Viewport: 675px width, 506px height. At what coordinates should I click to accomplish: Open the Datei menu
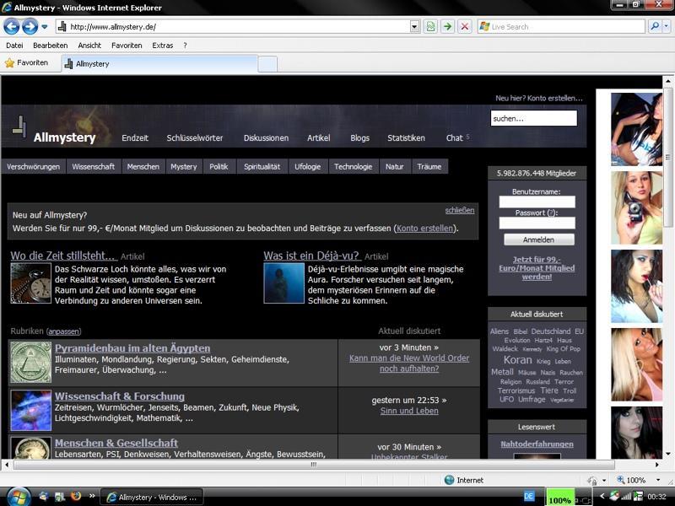(x=14, y=46)
